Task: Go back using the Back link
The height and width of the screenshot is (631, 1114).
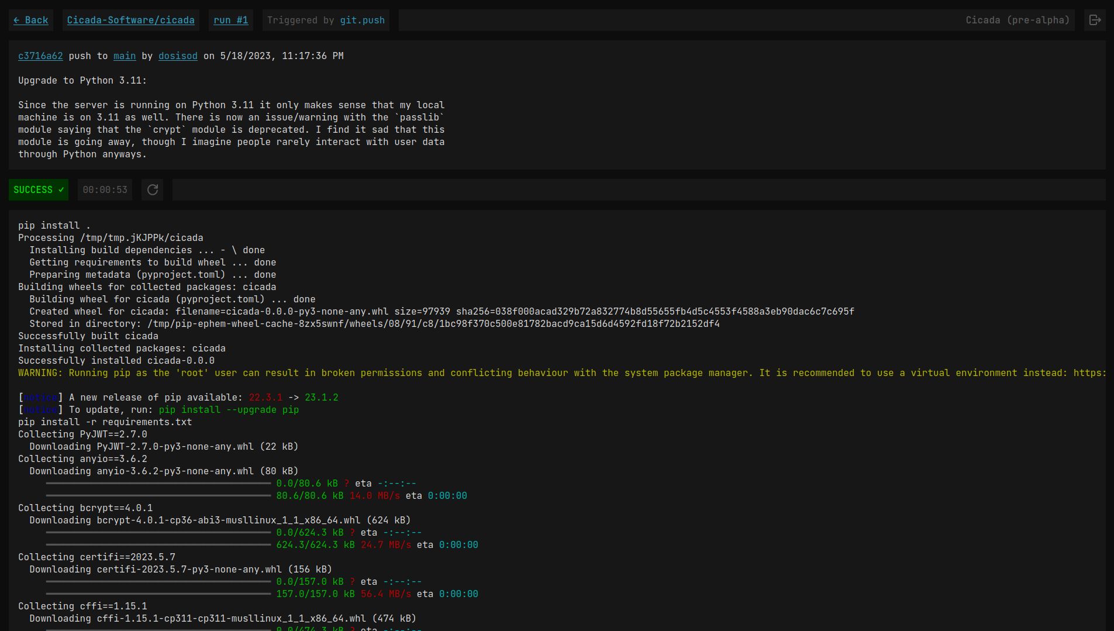Action: pyautogui.click(x=31, y=20)
